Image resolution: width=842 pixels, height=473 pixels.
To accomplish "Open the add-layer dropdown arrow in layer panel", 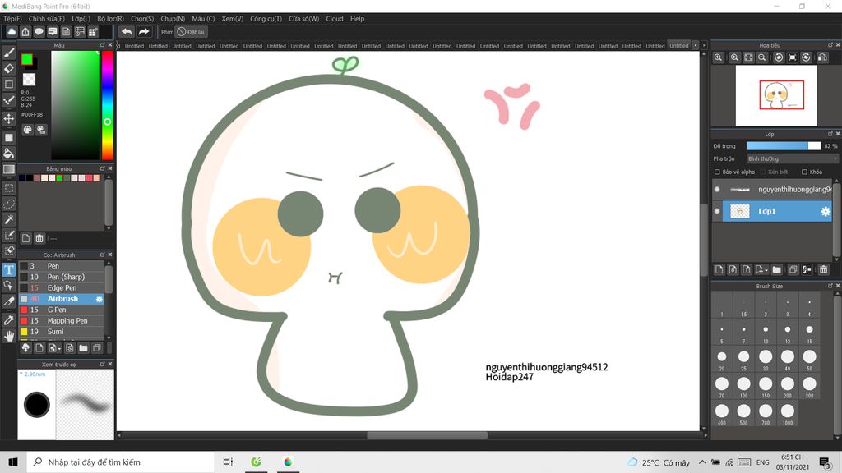I will (761, 269).
